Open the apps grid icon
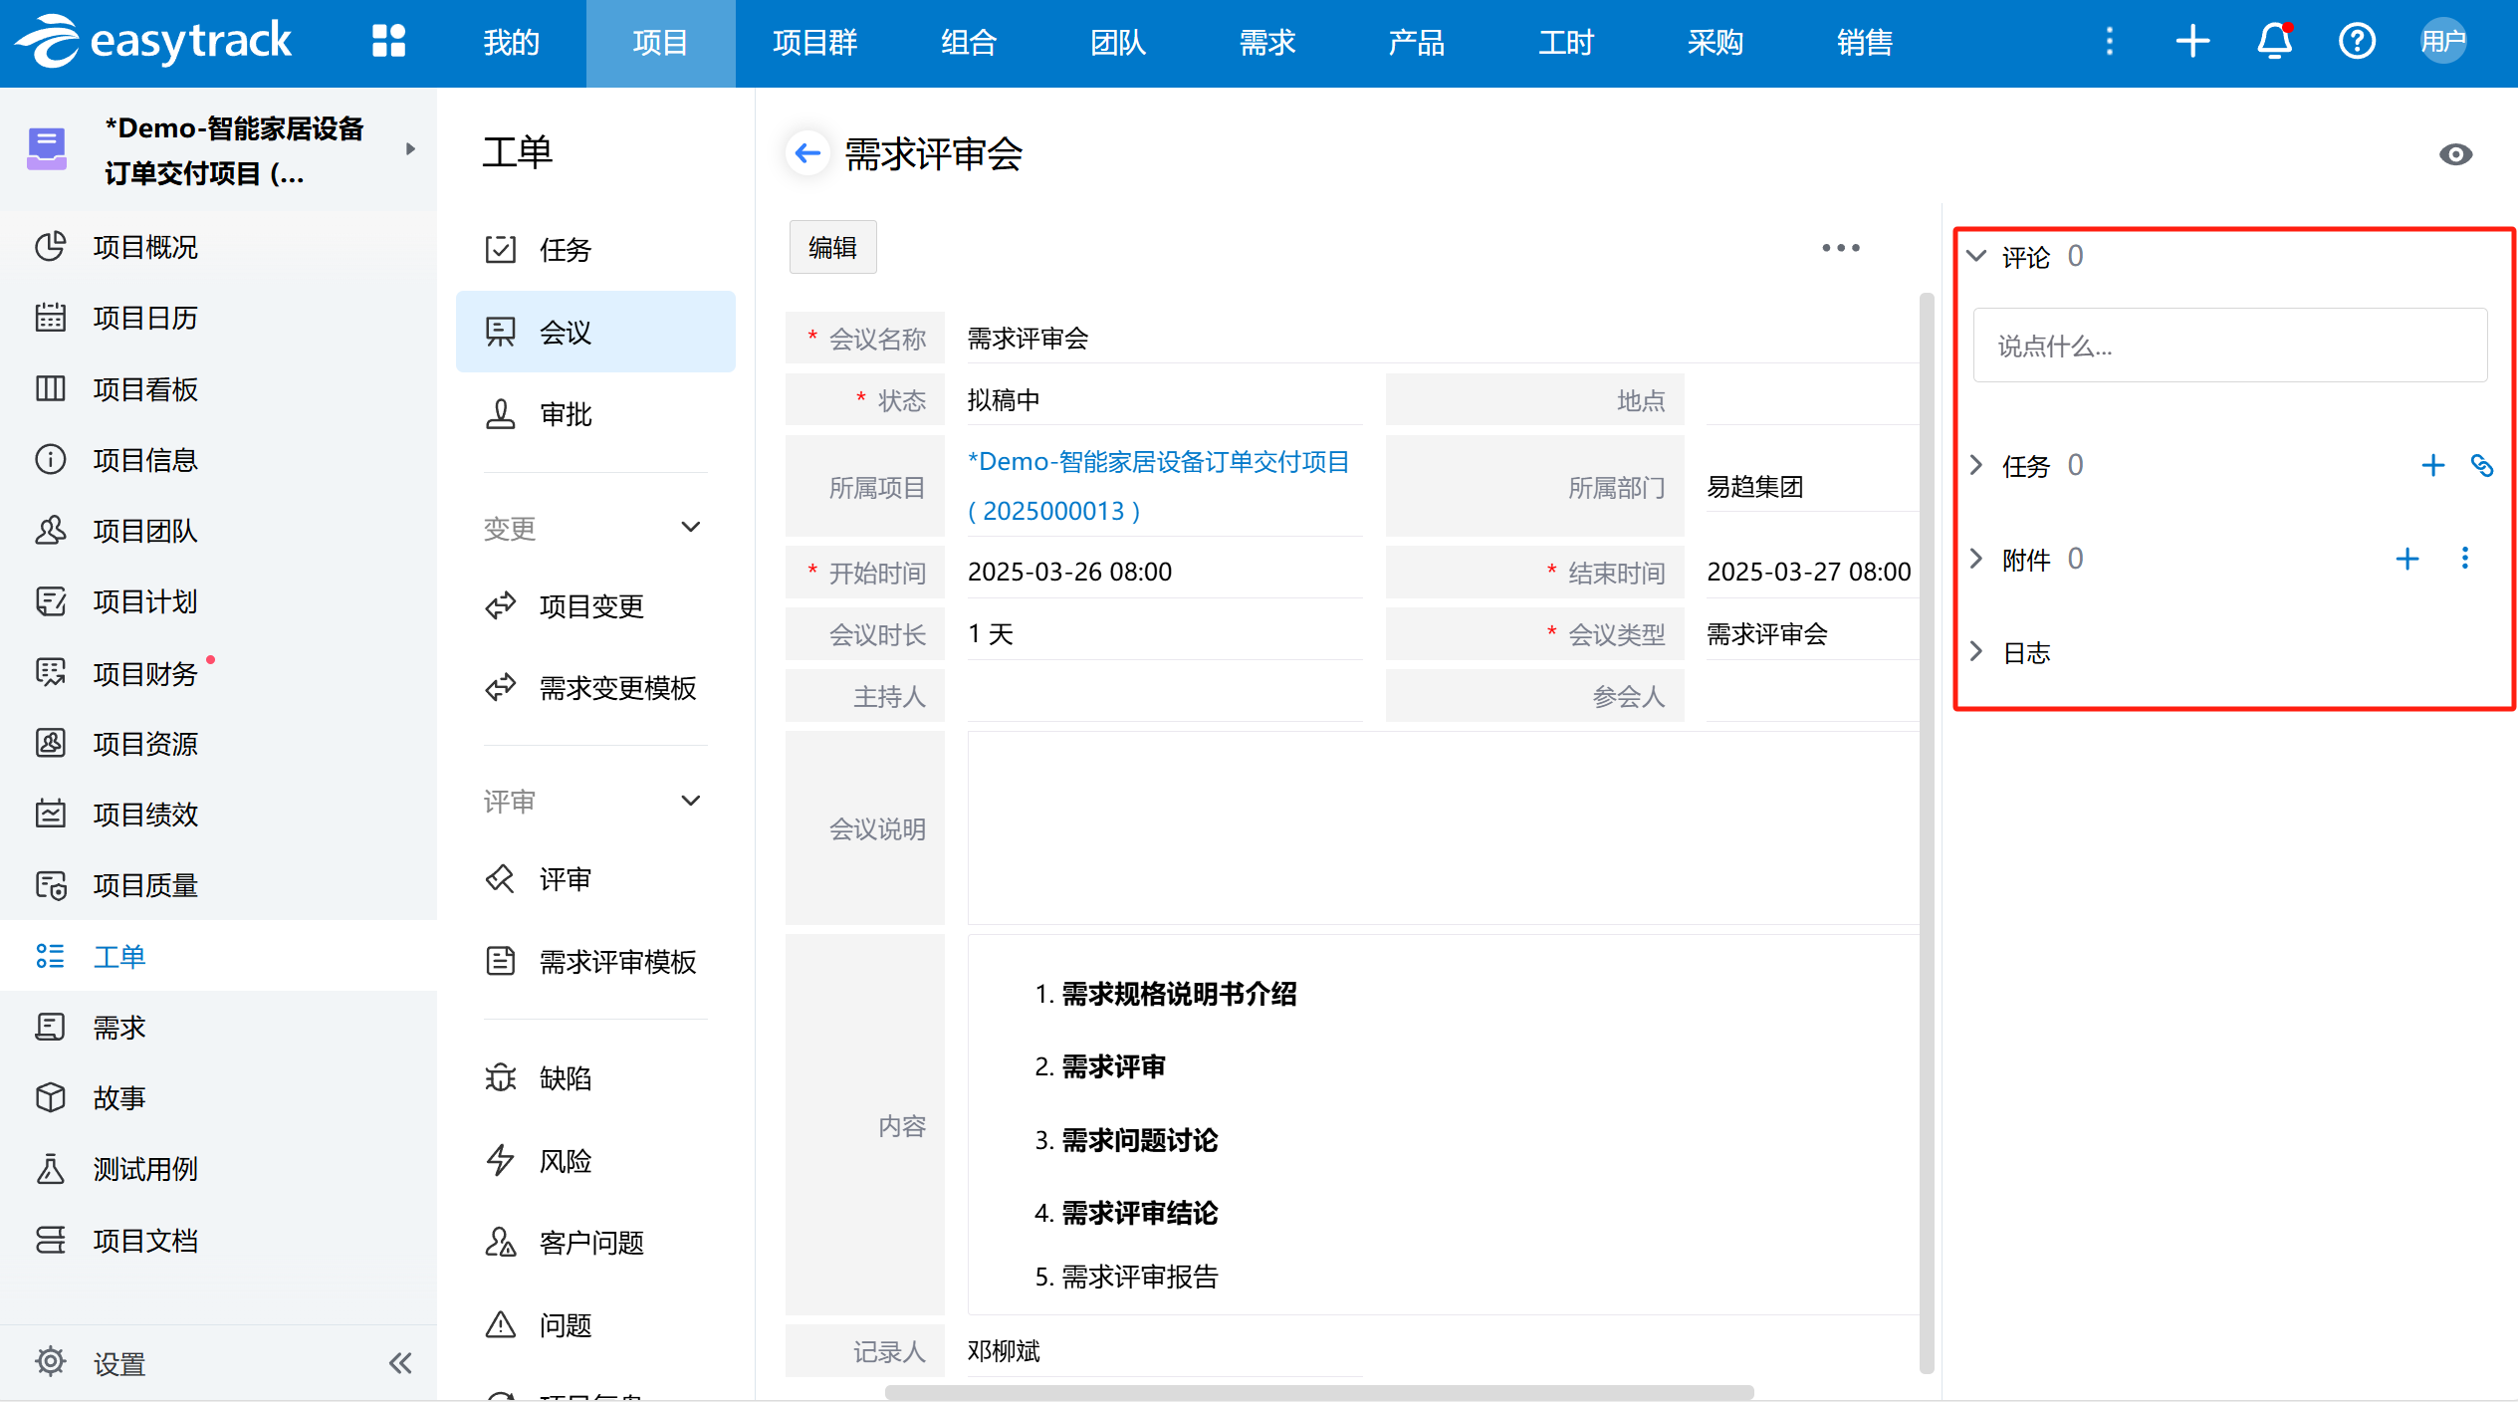 388,42
